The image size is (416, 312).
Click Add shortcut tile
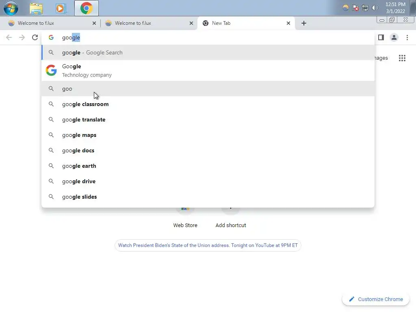231,225
